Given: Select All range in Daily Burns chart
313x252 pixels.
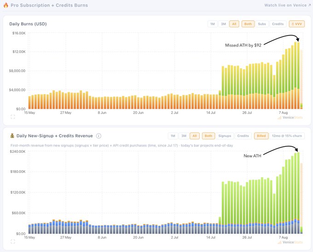Looking at the screenshot, I should point(234,24).
